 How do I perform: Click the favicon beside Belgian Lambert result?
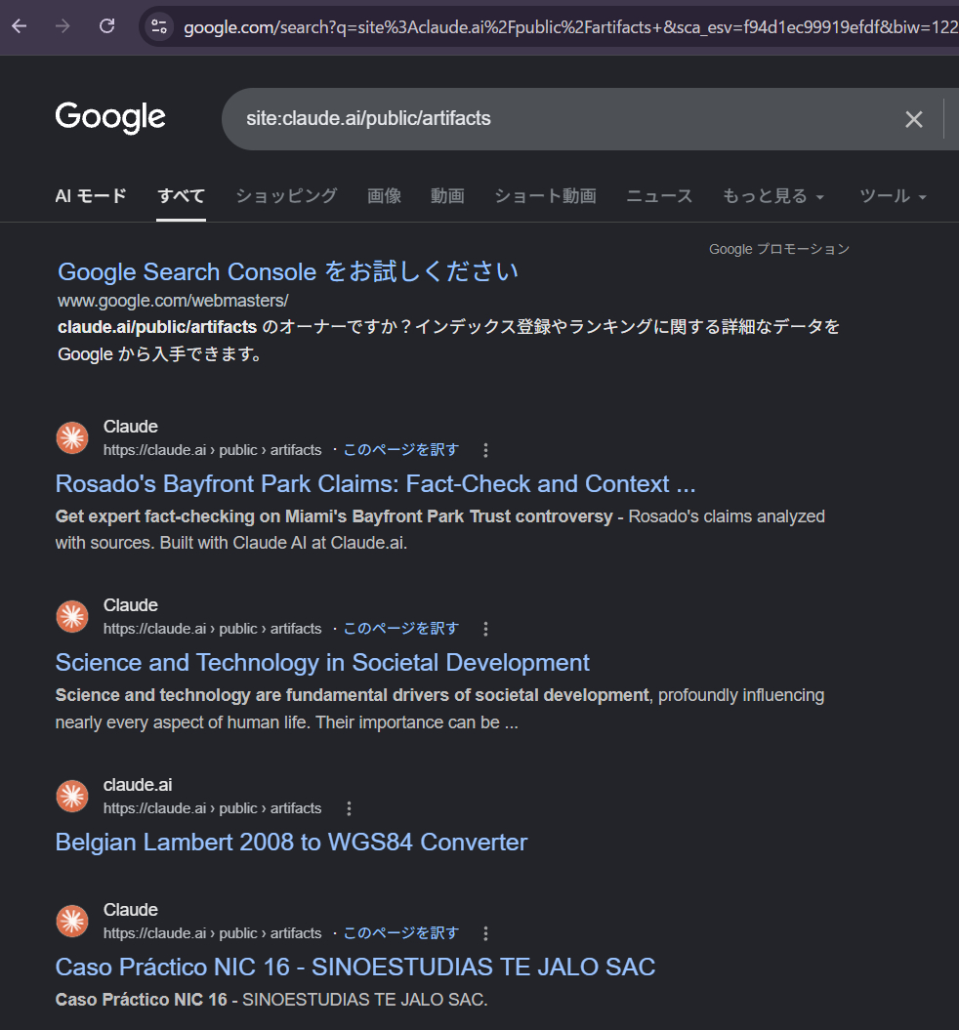coord(72,796)
